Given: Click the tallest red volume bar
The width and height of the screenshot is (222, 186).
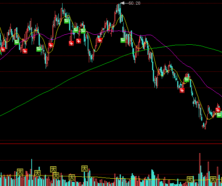Looking at the screenshot, I should coord(200,169).
